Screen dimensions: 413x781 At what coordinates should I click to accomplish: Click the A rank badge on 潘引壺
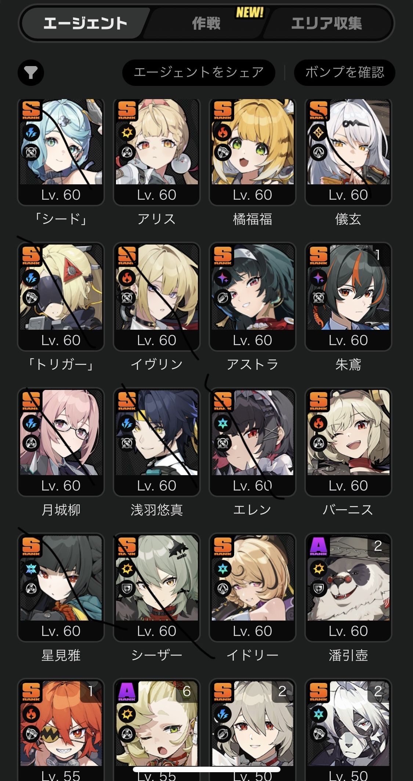[x=318, y=546]
